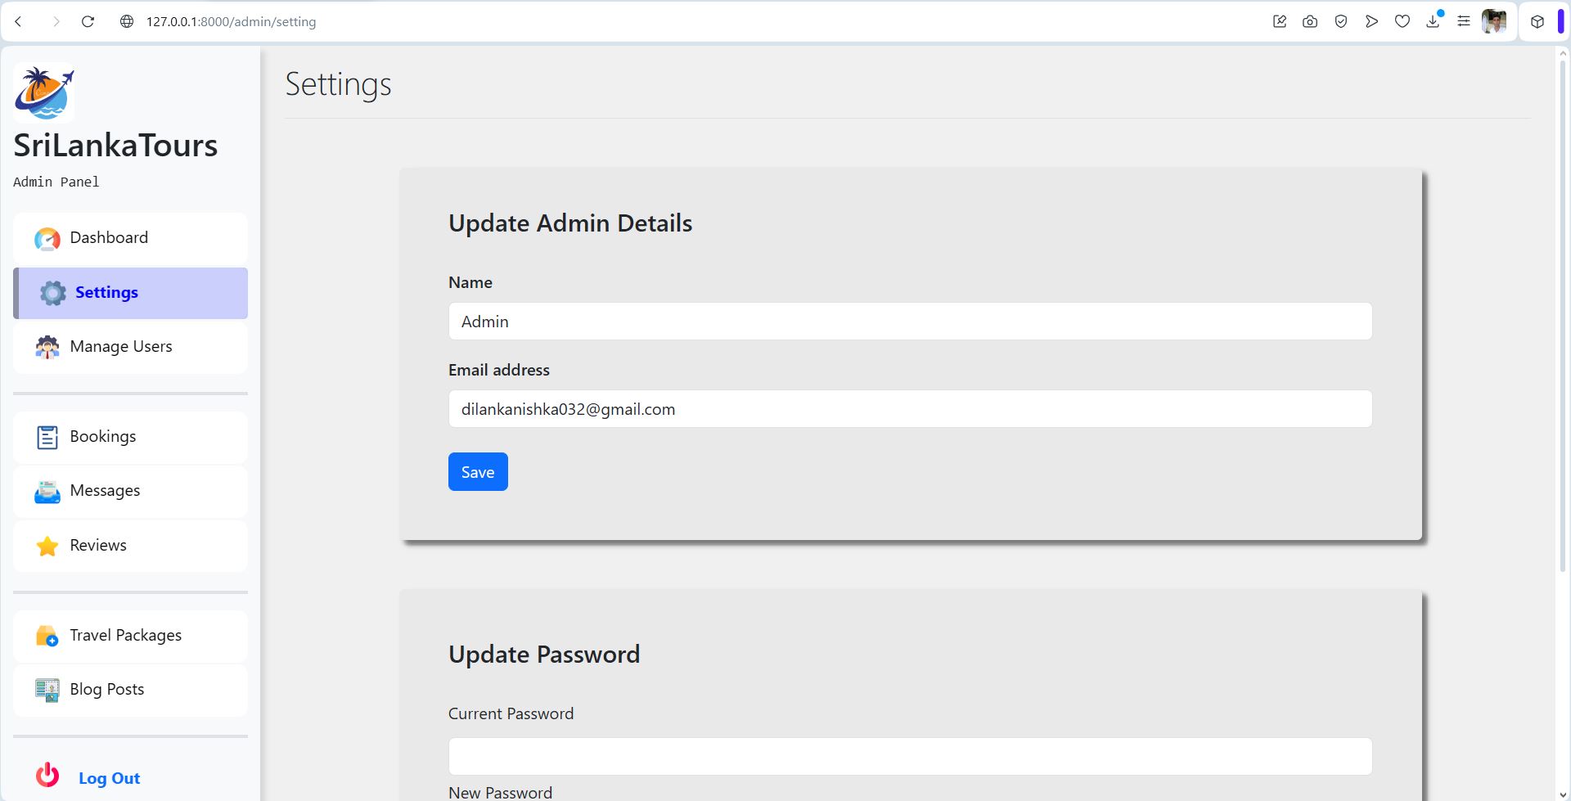Click into the Name input field
The height and width of the screenshot is (801, 1571).
910,322
